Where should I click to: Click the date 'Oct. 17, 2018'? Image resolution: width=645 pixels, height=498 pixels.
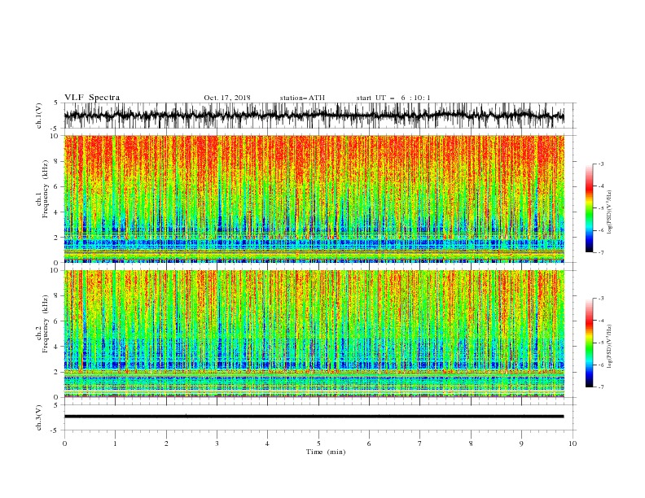227,98
